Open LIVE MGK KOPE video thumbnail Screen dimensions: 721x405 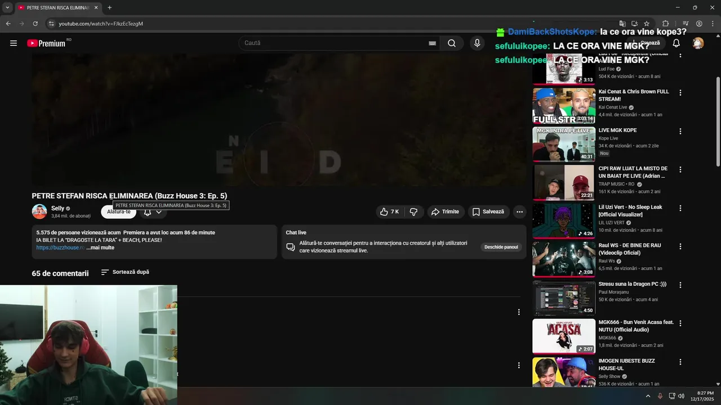(564, 144)
